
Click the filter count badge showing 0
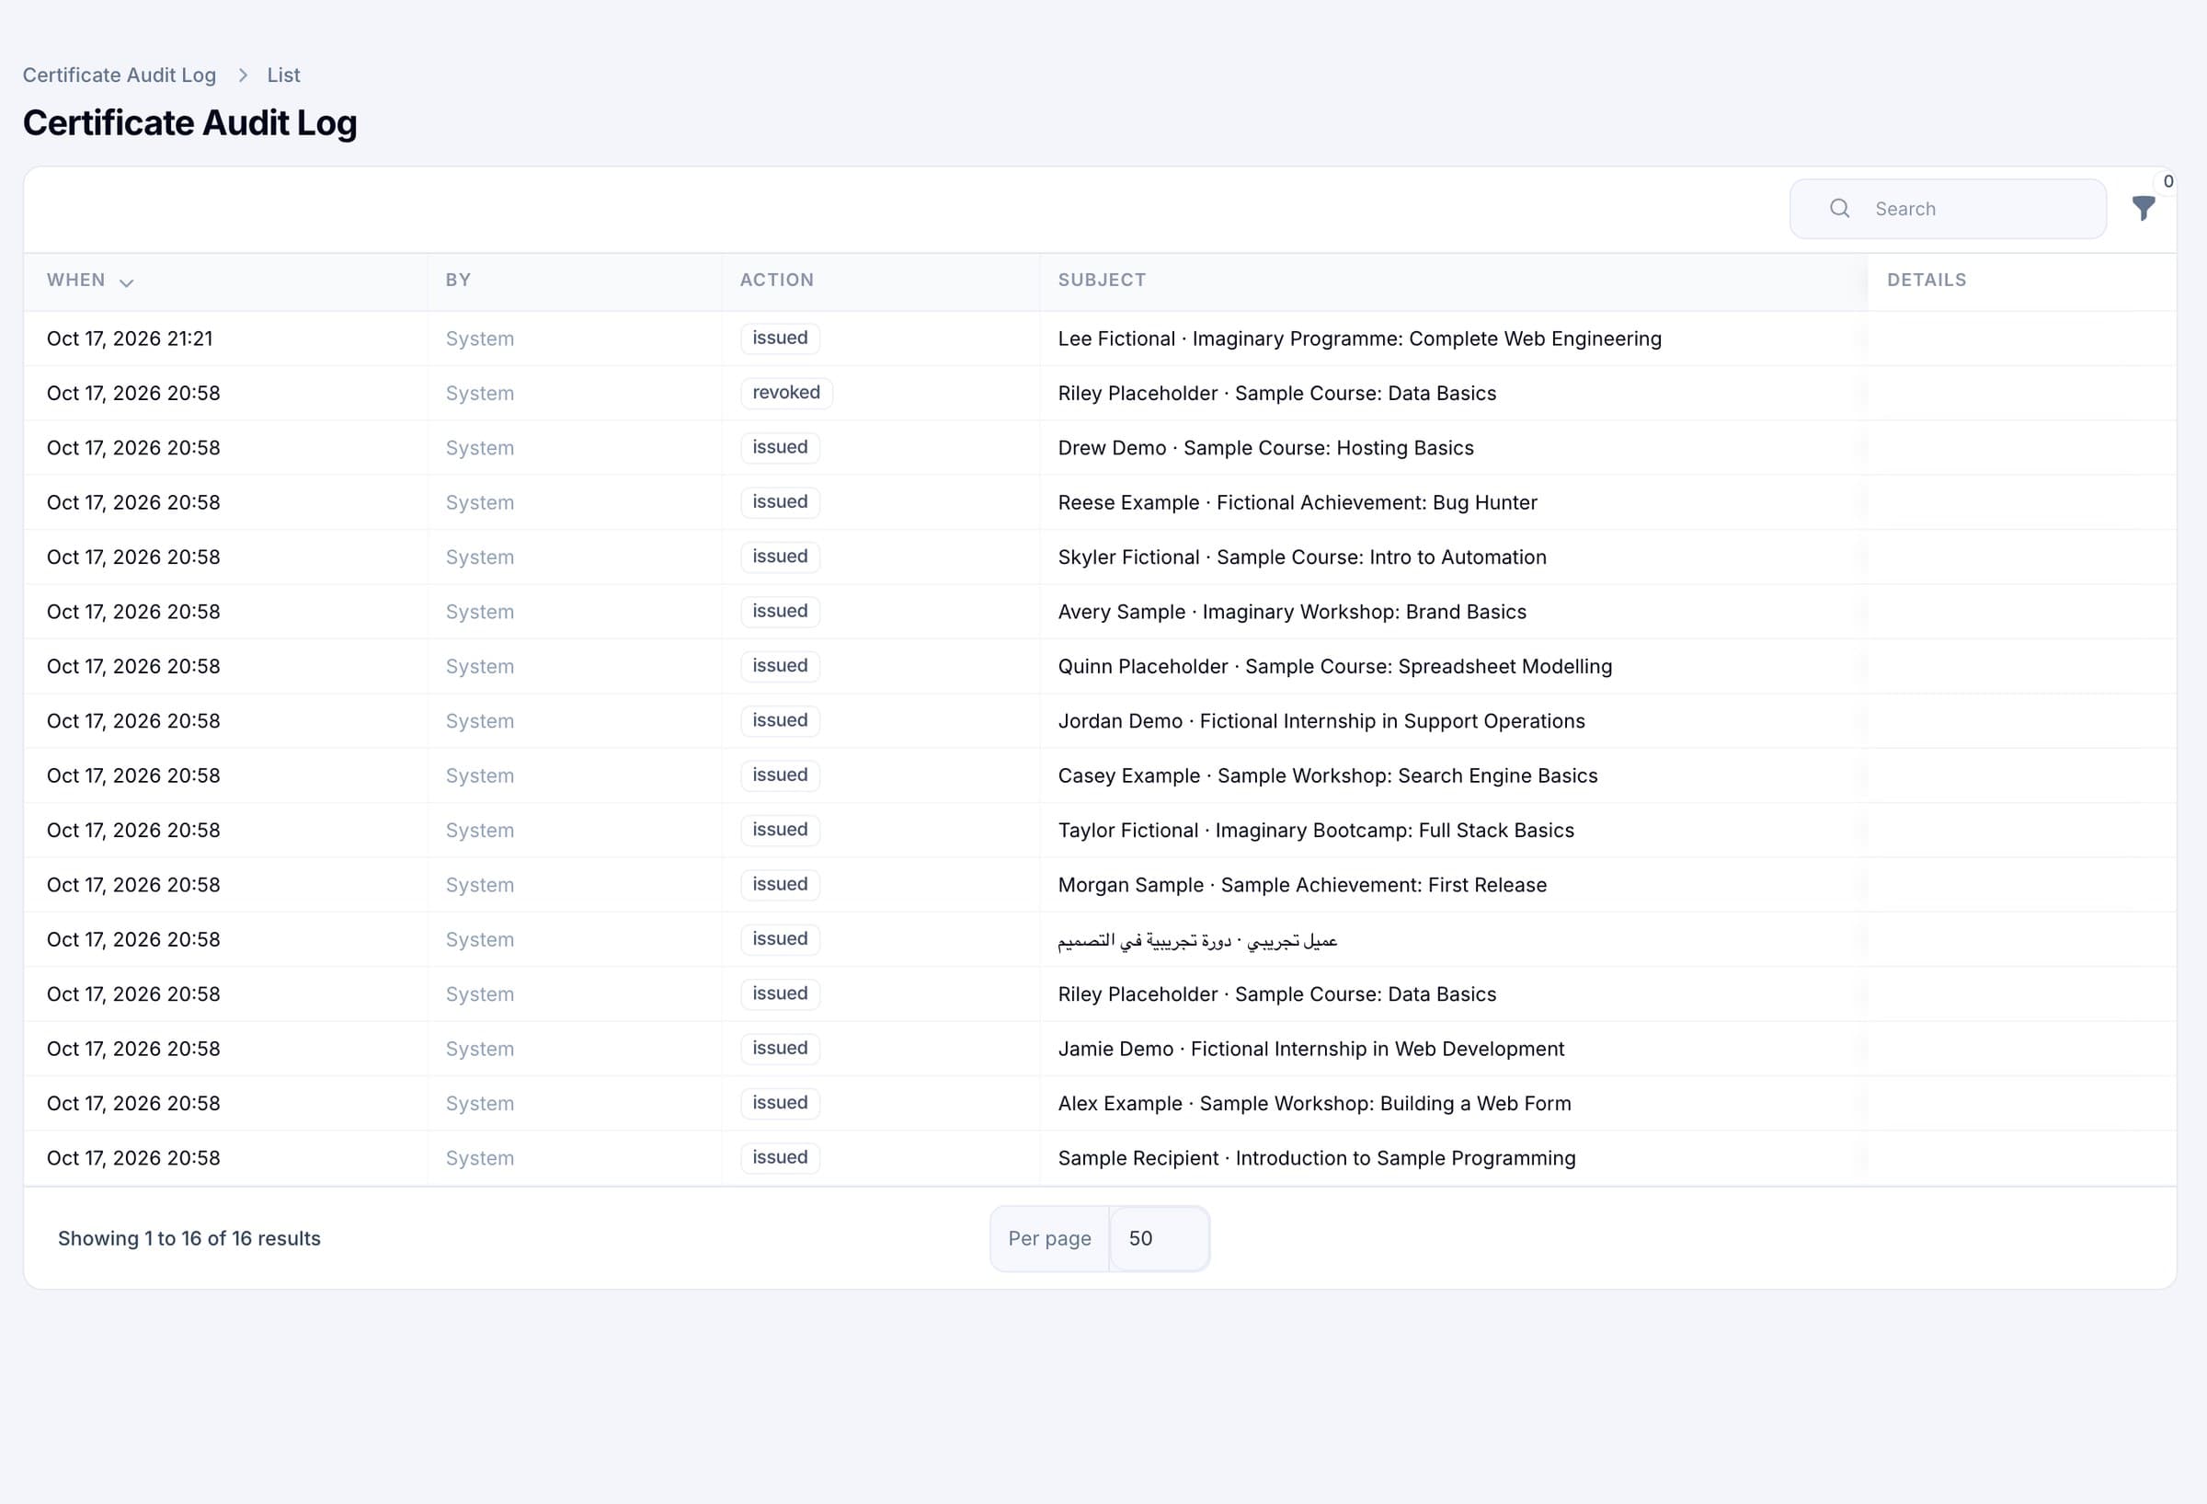[2167, 181]
